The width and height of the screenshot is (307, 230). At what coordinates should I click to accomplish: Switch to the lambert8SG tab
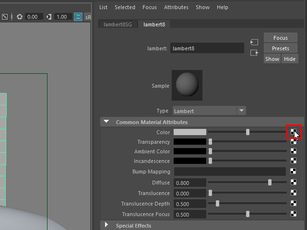pyautogui.click(x=118, y=24)
